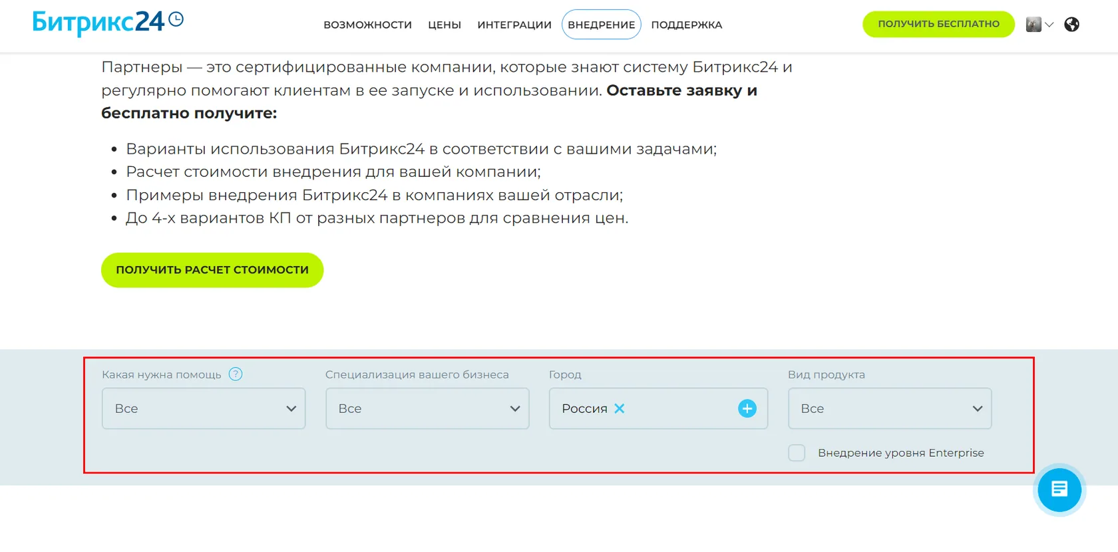Add a city with the blue plus icon

coord(747,408)
